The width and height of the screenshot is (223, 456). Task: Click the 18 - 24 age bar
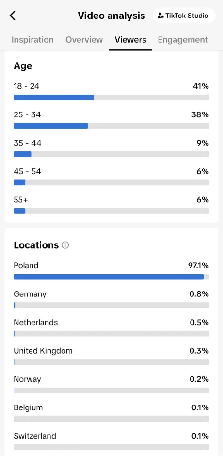[x=111, y=98]
